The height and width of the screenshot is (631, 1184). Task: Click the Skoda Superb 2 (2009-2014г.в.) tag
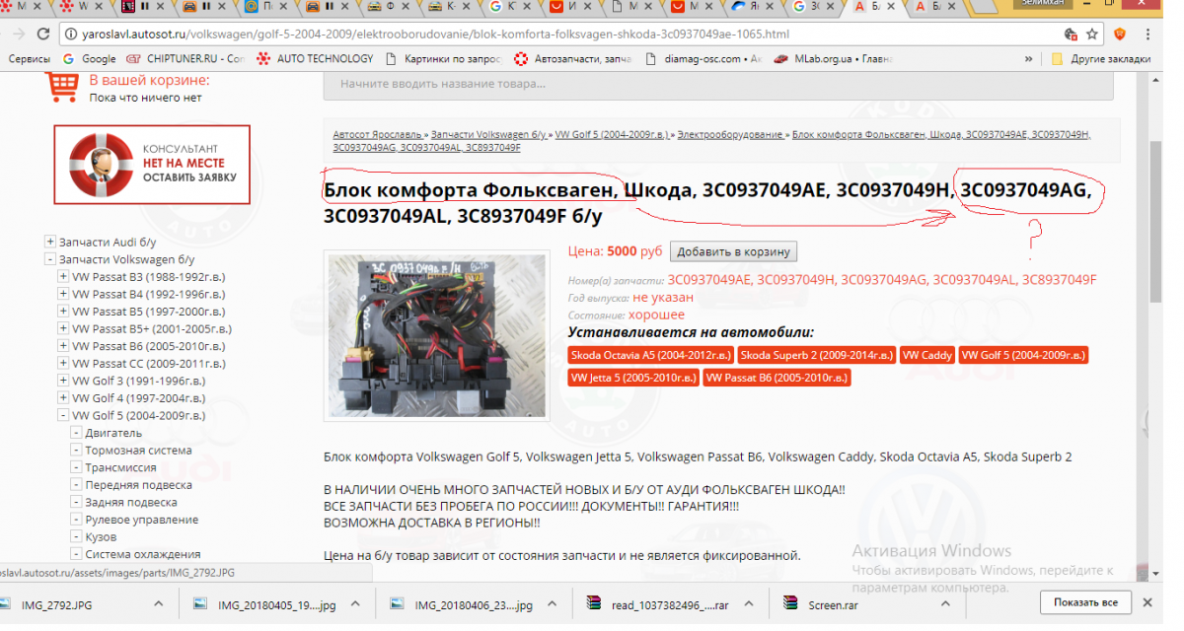coord(816,355)
